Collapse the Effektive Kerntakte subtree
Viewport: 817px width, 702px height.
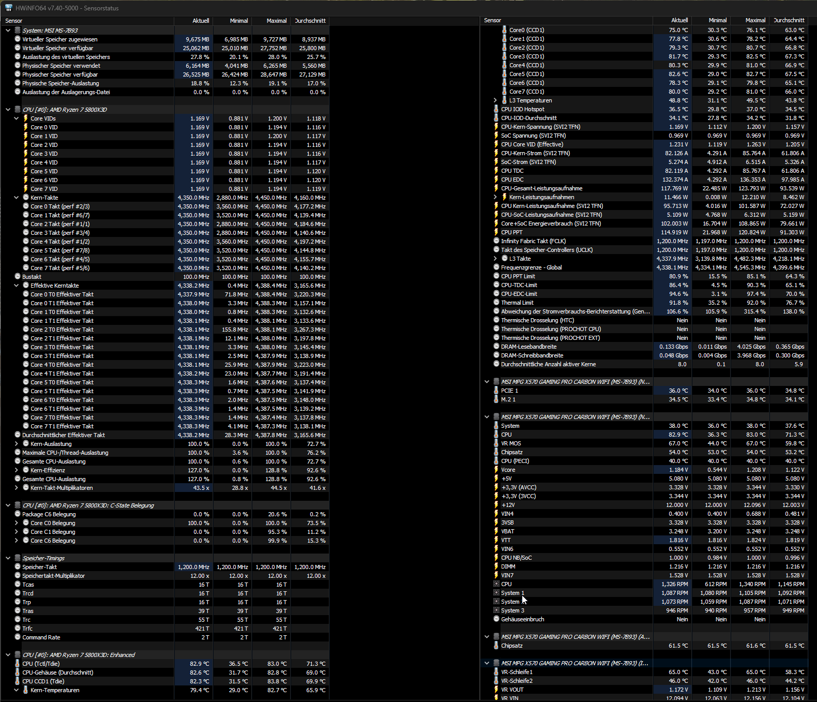point(17,286)
